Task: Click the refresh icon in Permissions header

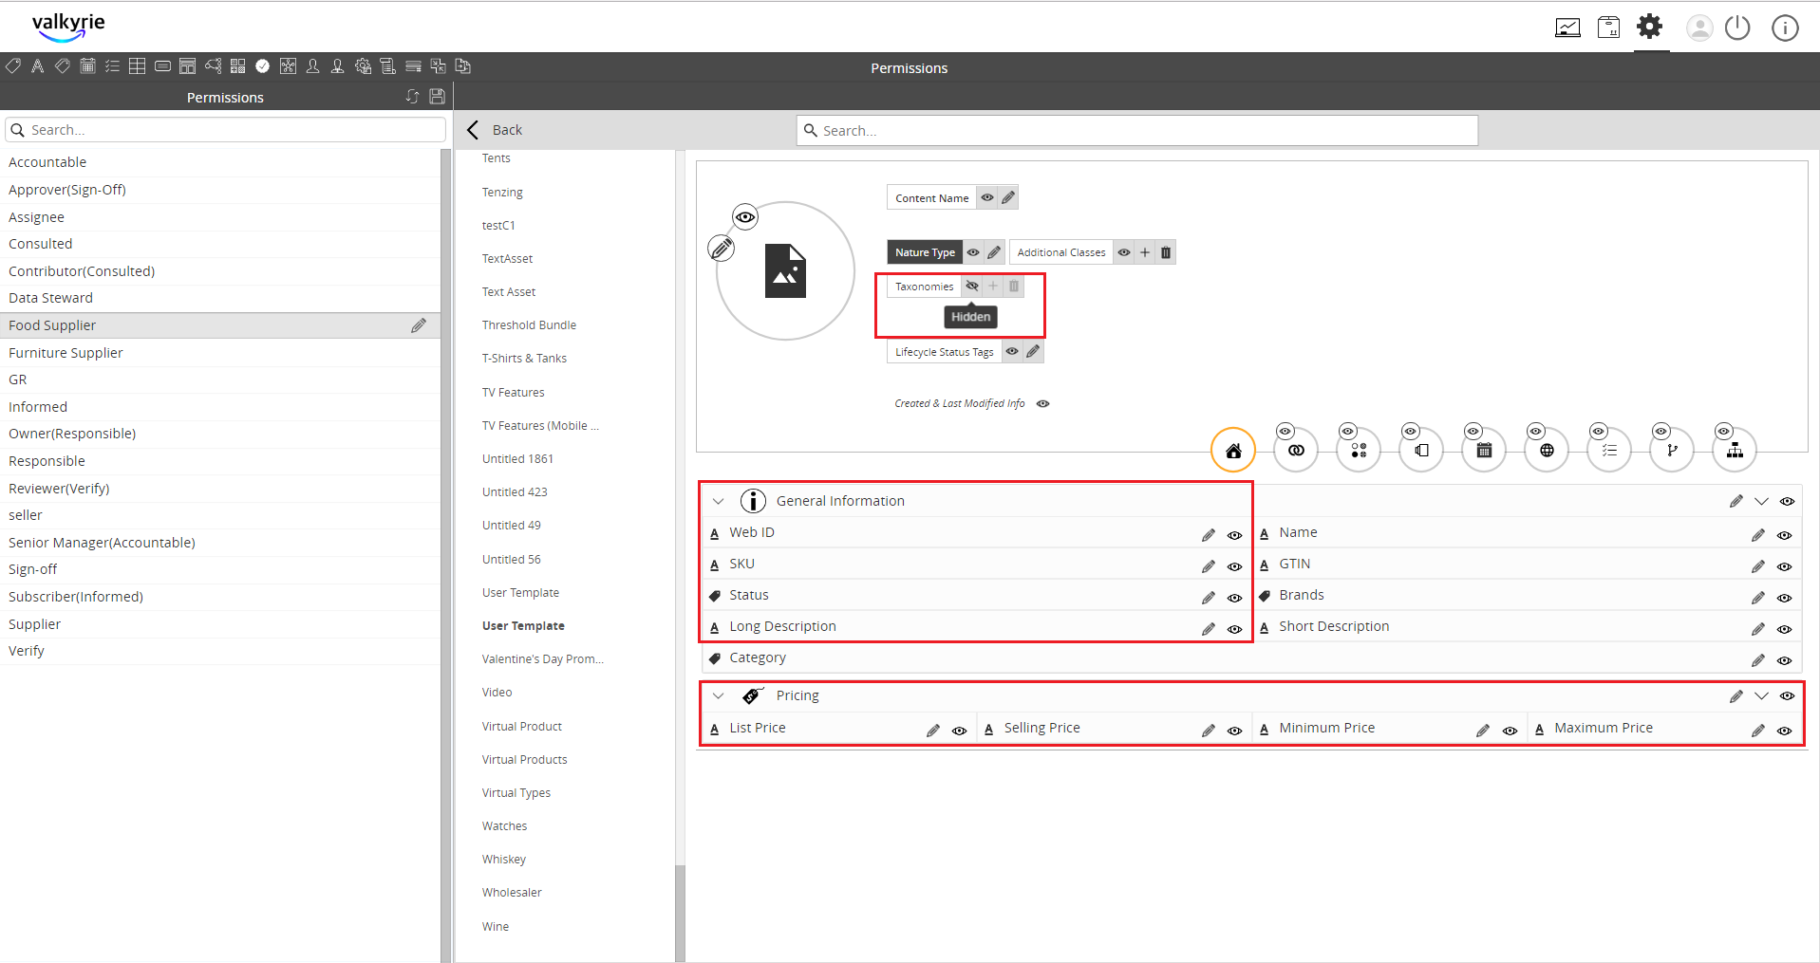Action: pyautogui.click(x=412, y=97)
